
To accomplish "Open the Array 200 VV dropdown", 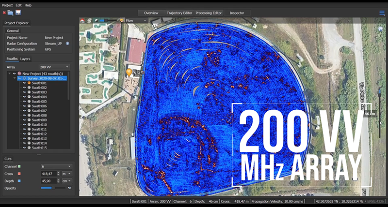I will pyautogui.click(x=54, y=67).
